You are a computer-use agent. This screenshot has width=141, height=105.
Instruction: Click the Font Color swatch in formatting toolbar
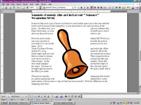[133, 8]
